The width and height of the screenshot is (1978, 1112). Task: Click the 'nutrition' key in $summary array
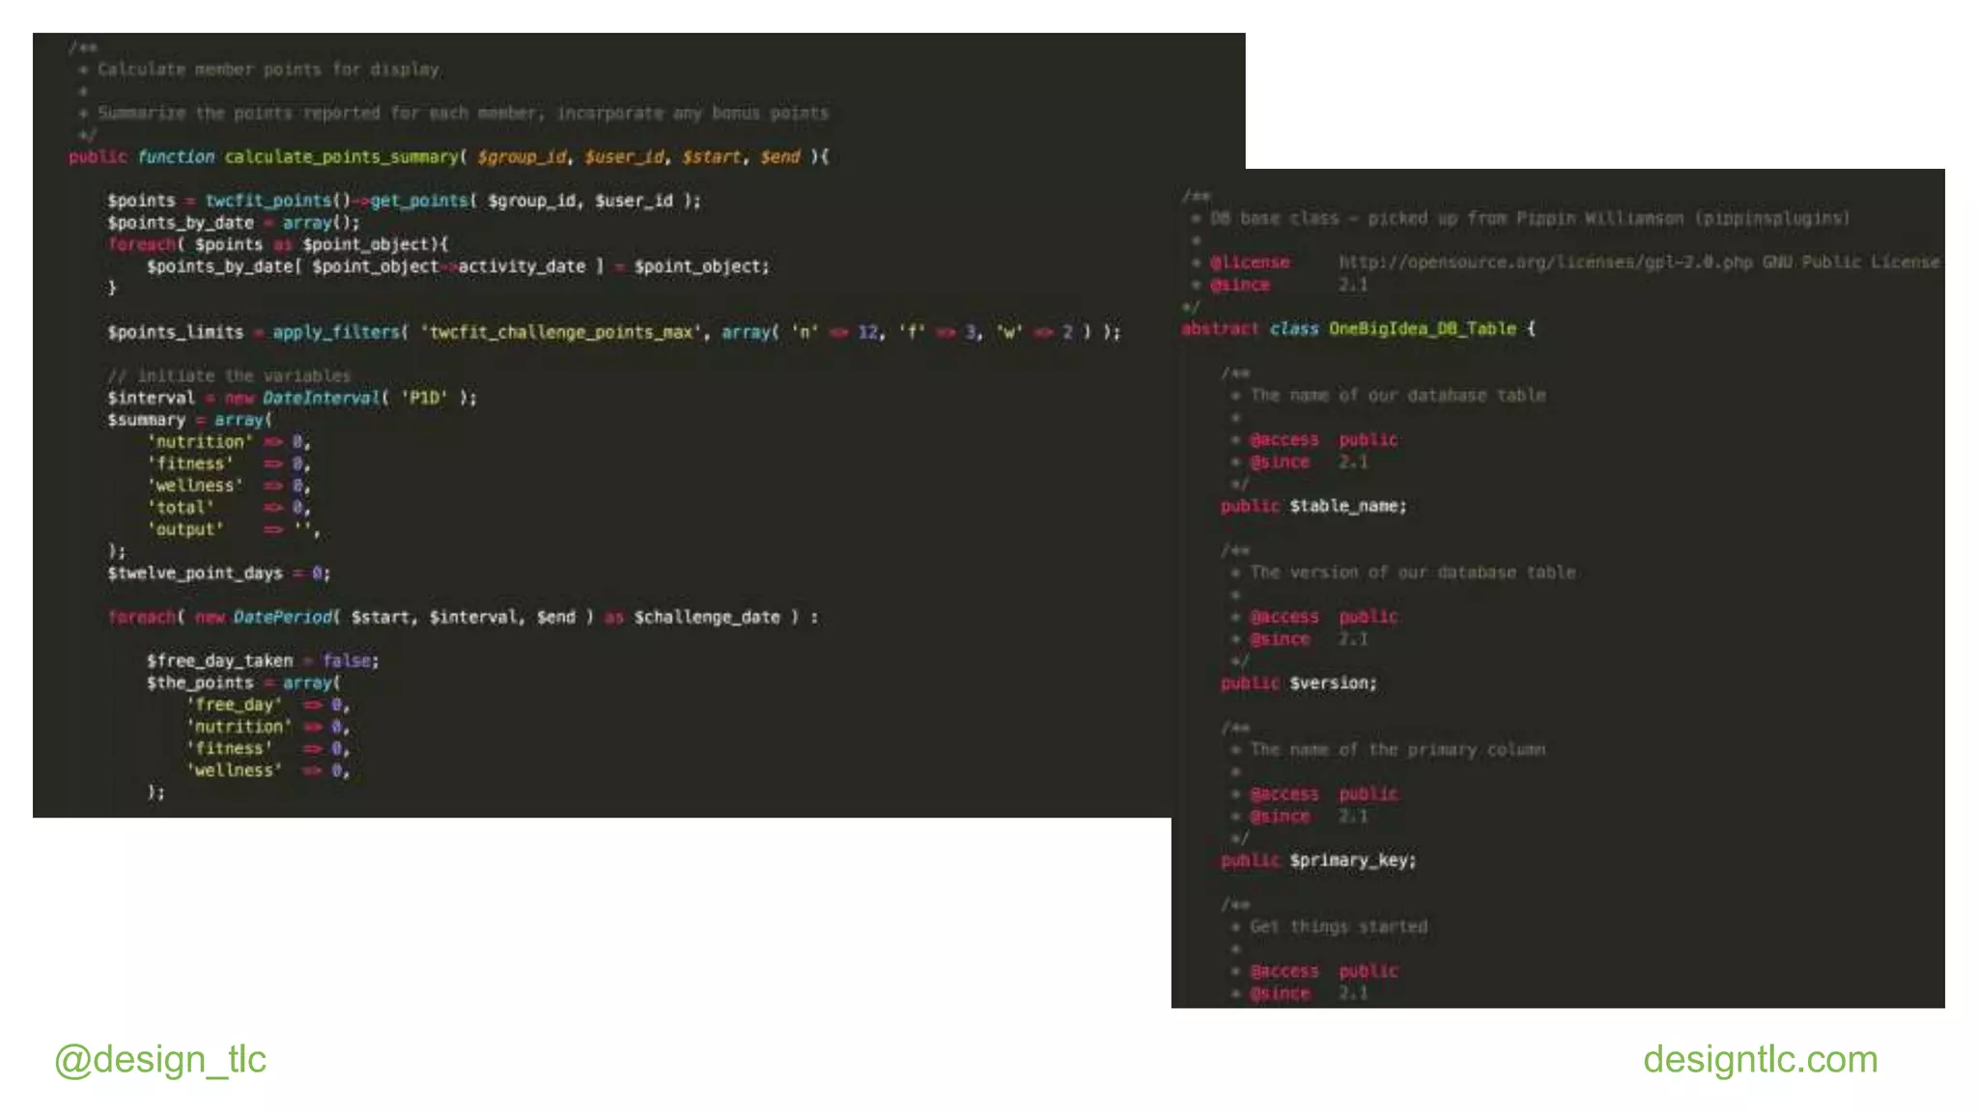point(200,442)
